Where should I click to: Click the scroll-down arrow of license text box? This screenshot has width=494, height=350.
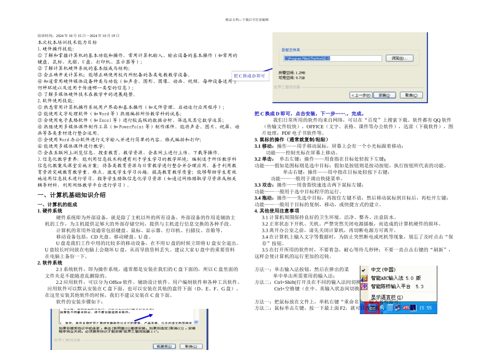click(x=196, y=322)
